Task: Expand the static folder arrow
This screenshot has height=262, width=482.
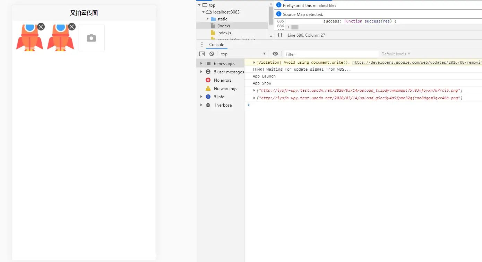Action: click(x=208, y=19)
